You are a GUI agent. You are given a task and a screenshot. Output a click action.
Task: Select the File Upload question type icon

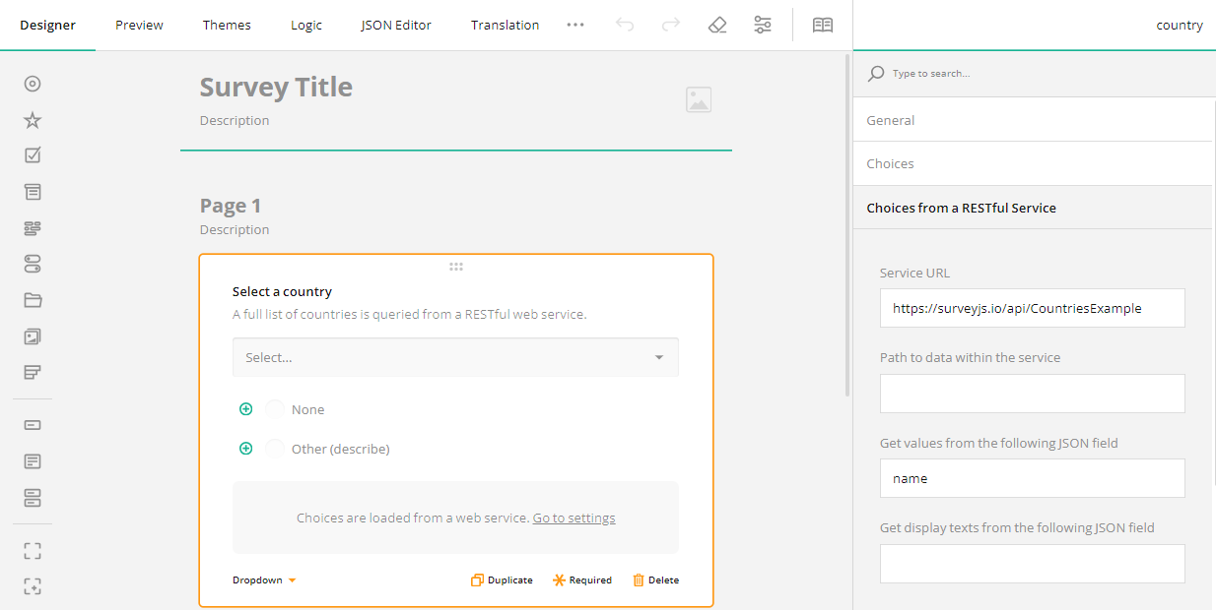click(33, 299)
